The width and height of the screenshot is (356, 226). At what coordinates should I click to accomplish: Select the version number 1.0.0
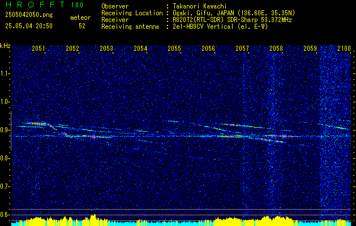(x=77, y=5)
